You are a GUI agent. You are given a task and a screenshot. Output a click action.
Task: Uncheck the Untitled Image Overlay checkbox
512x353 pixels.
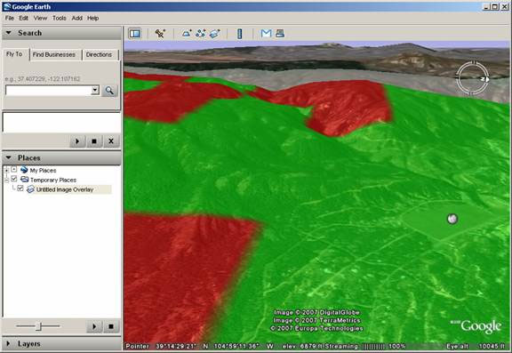pos(20,189)
